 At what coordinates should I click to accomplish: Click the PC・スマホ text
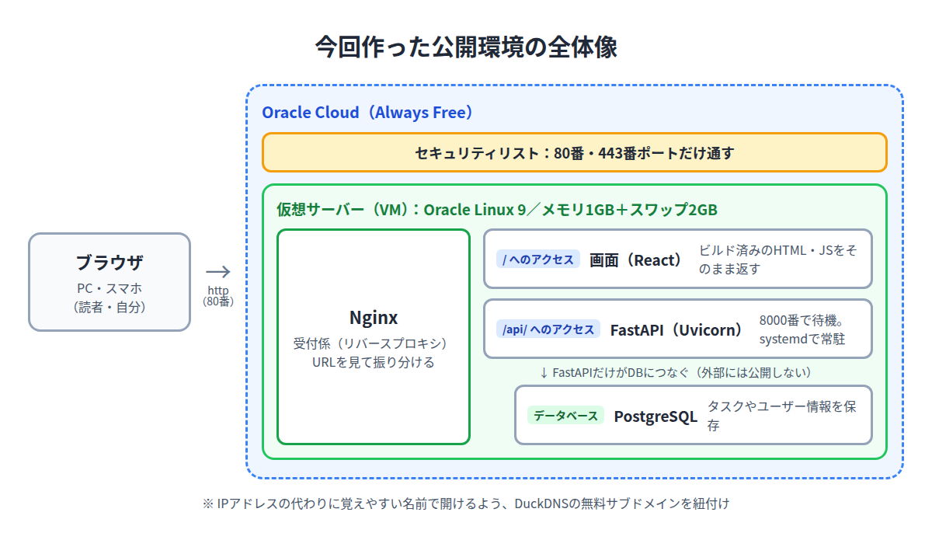tap(110, 287)
